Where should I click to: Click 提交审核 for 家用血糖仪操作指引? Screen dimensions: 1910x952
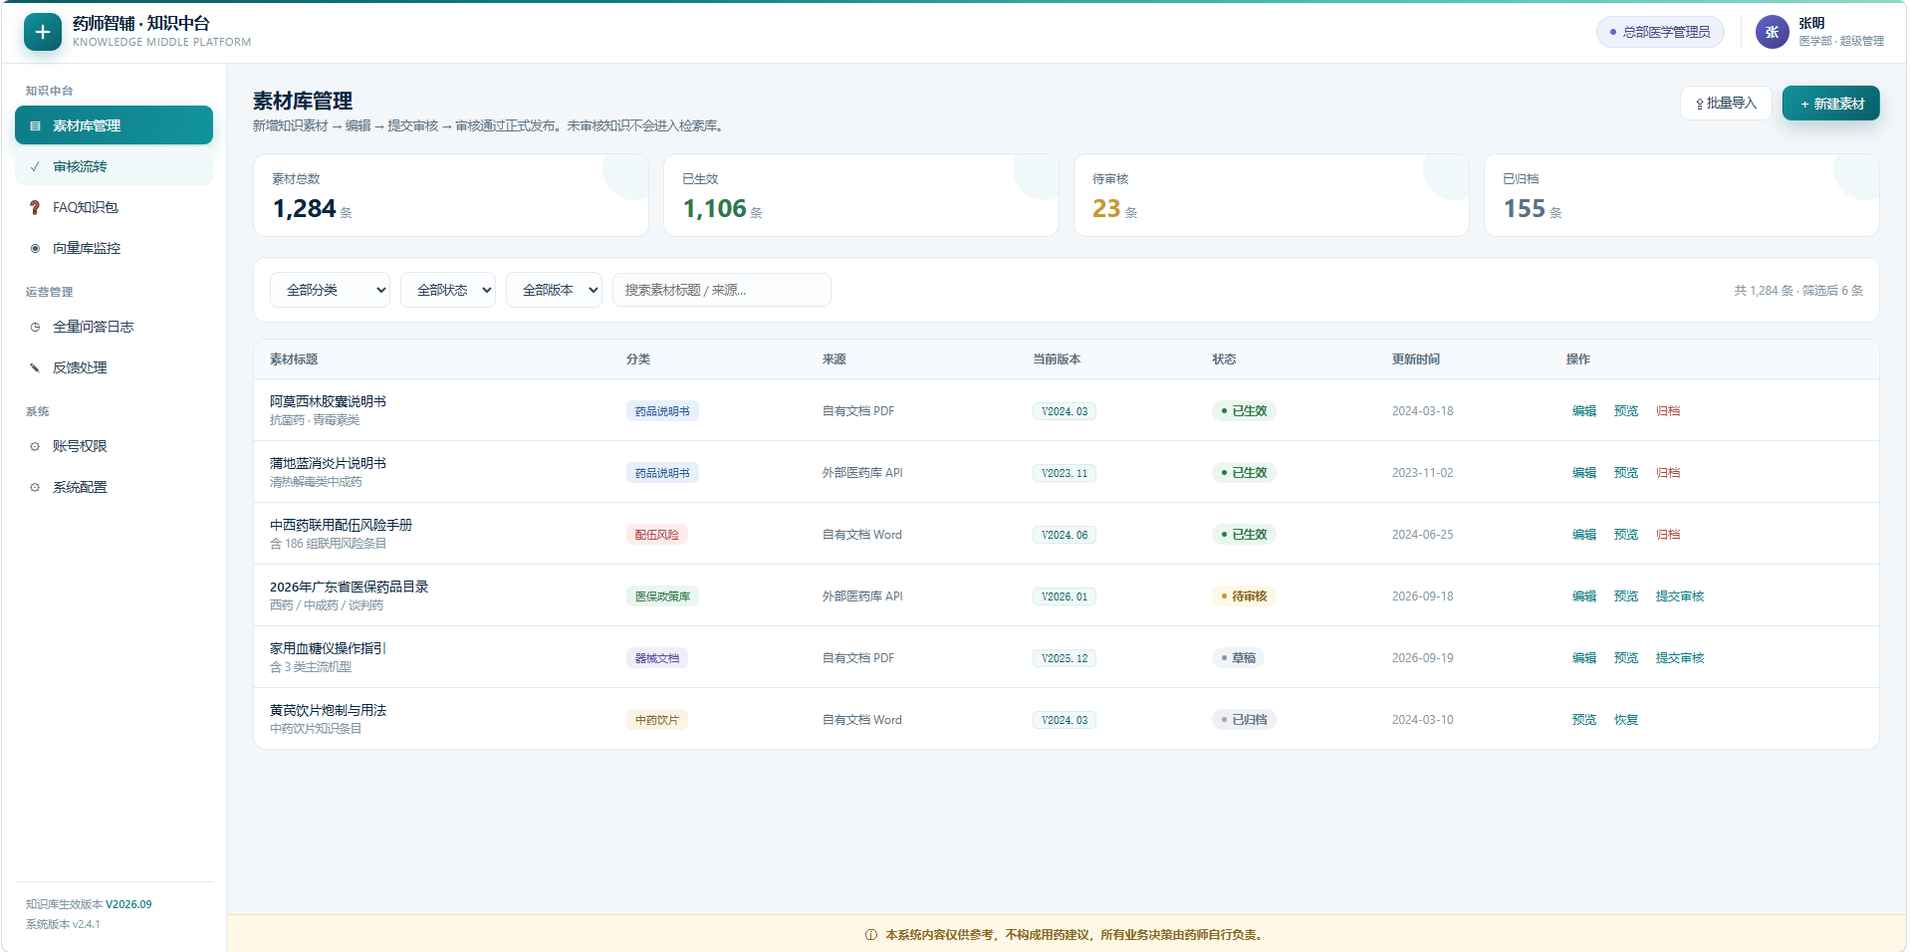(1679, 658)
